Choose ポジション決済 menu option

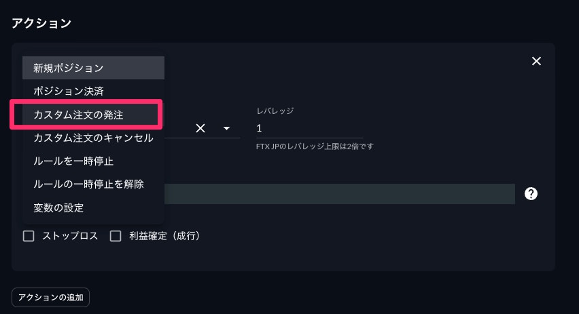[93, 91]
